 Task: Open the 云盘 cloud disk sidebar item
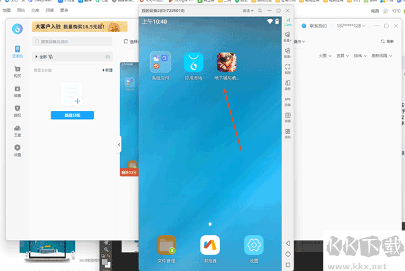18,131
